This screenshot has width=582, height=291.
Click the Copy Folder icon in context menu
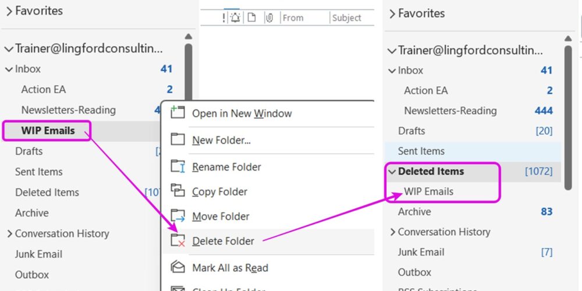point(178,191)
